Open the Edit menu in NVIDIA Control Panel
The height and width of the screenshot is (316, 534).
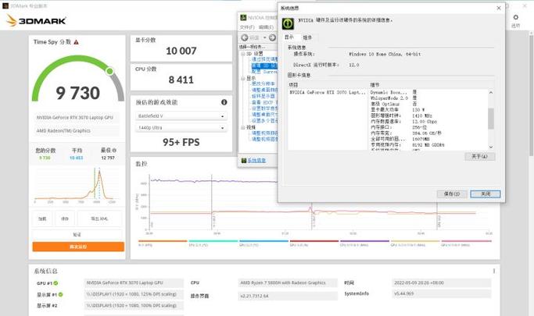266,27
